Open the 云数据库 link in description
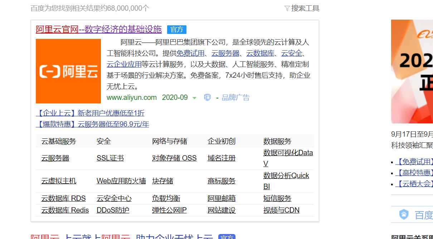This screenshot has width=433, height=239. click(260, 53)
